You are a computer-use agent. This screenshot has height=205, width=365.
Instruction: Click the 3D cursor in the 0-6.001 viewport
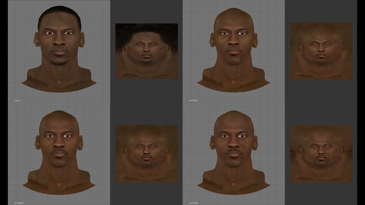(233, 82)
